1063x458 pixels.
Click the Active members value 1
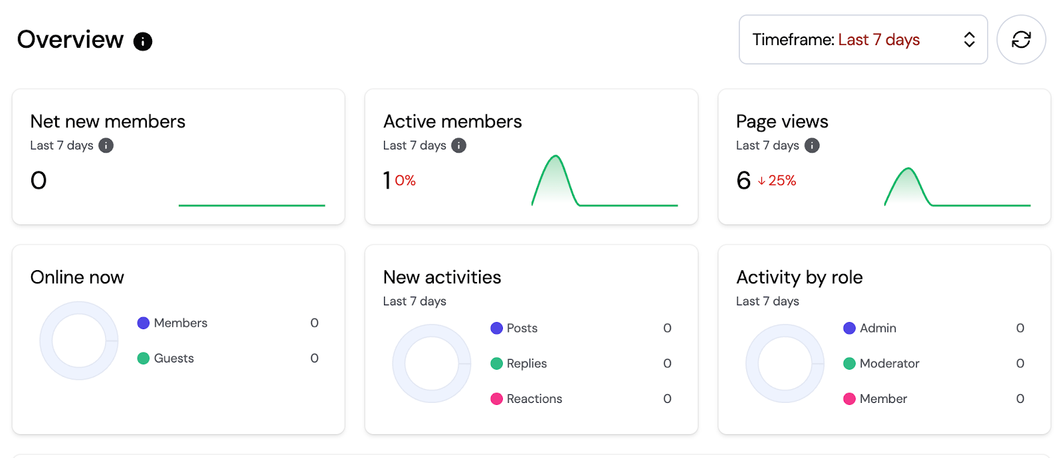point(387,181)
